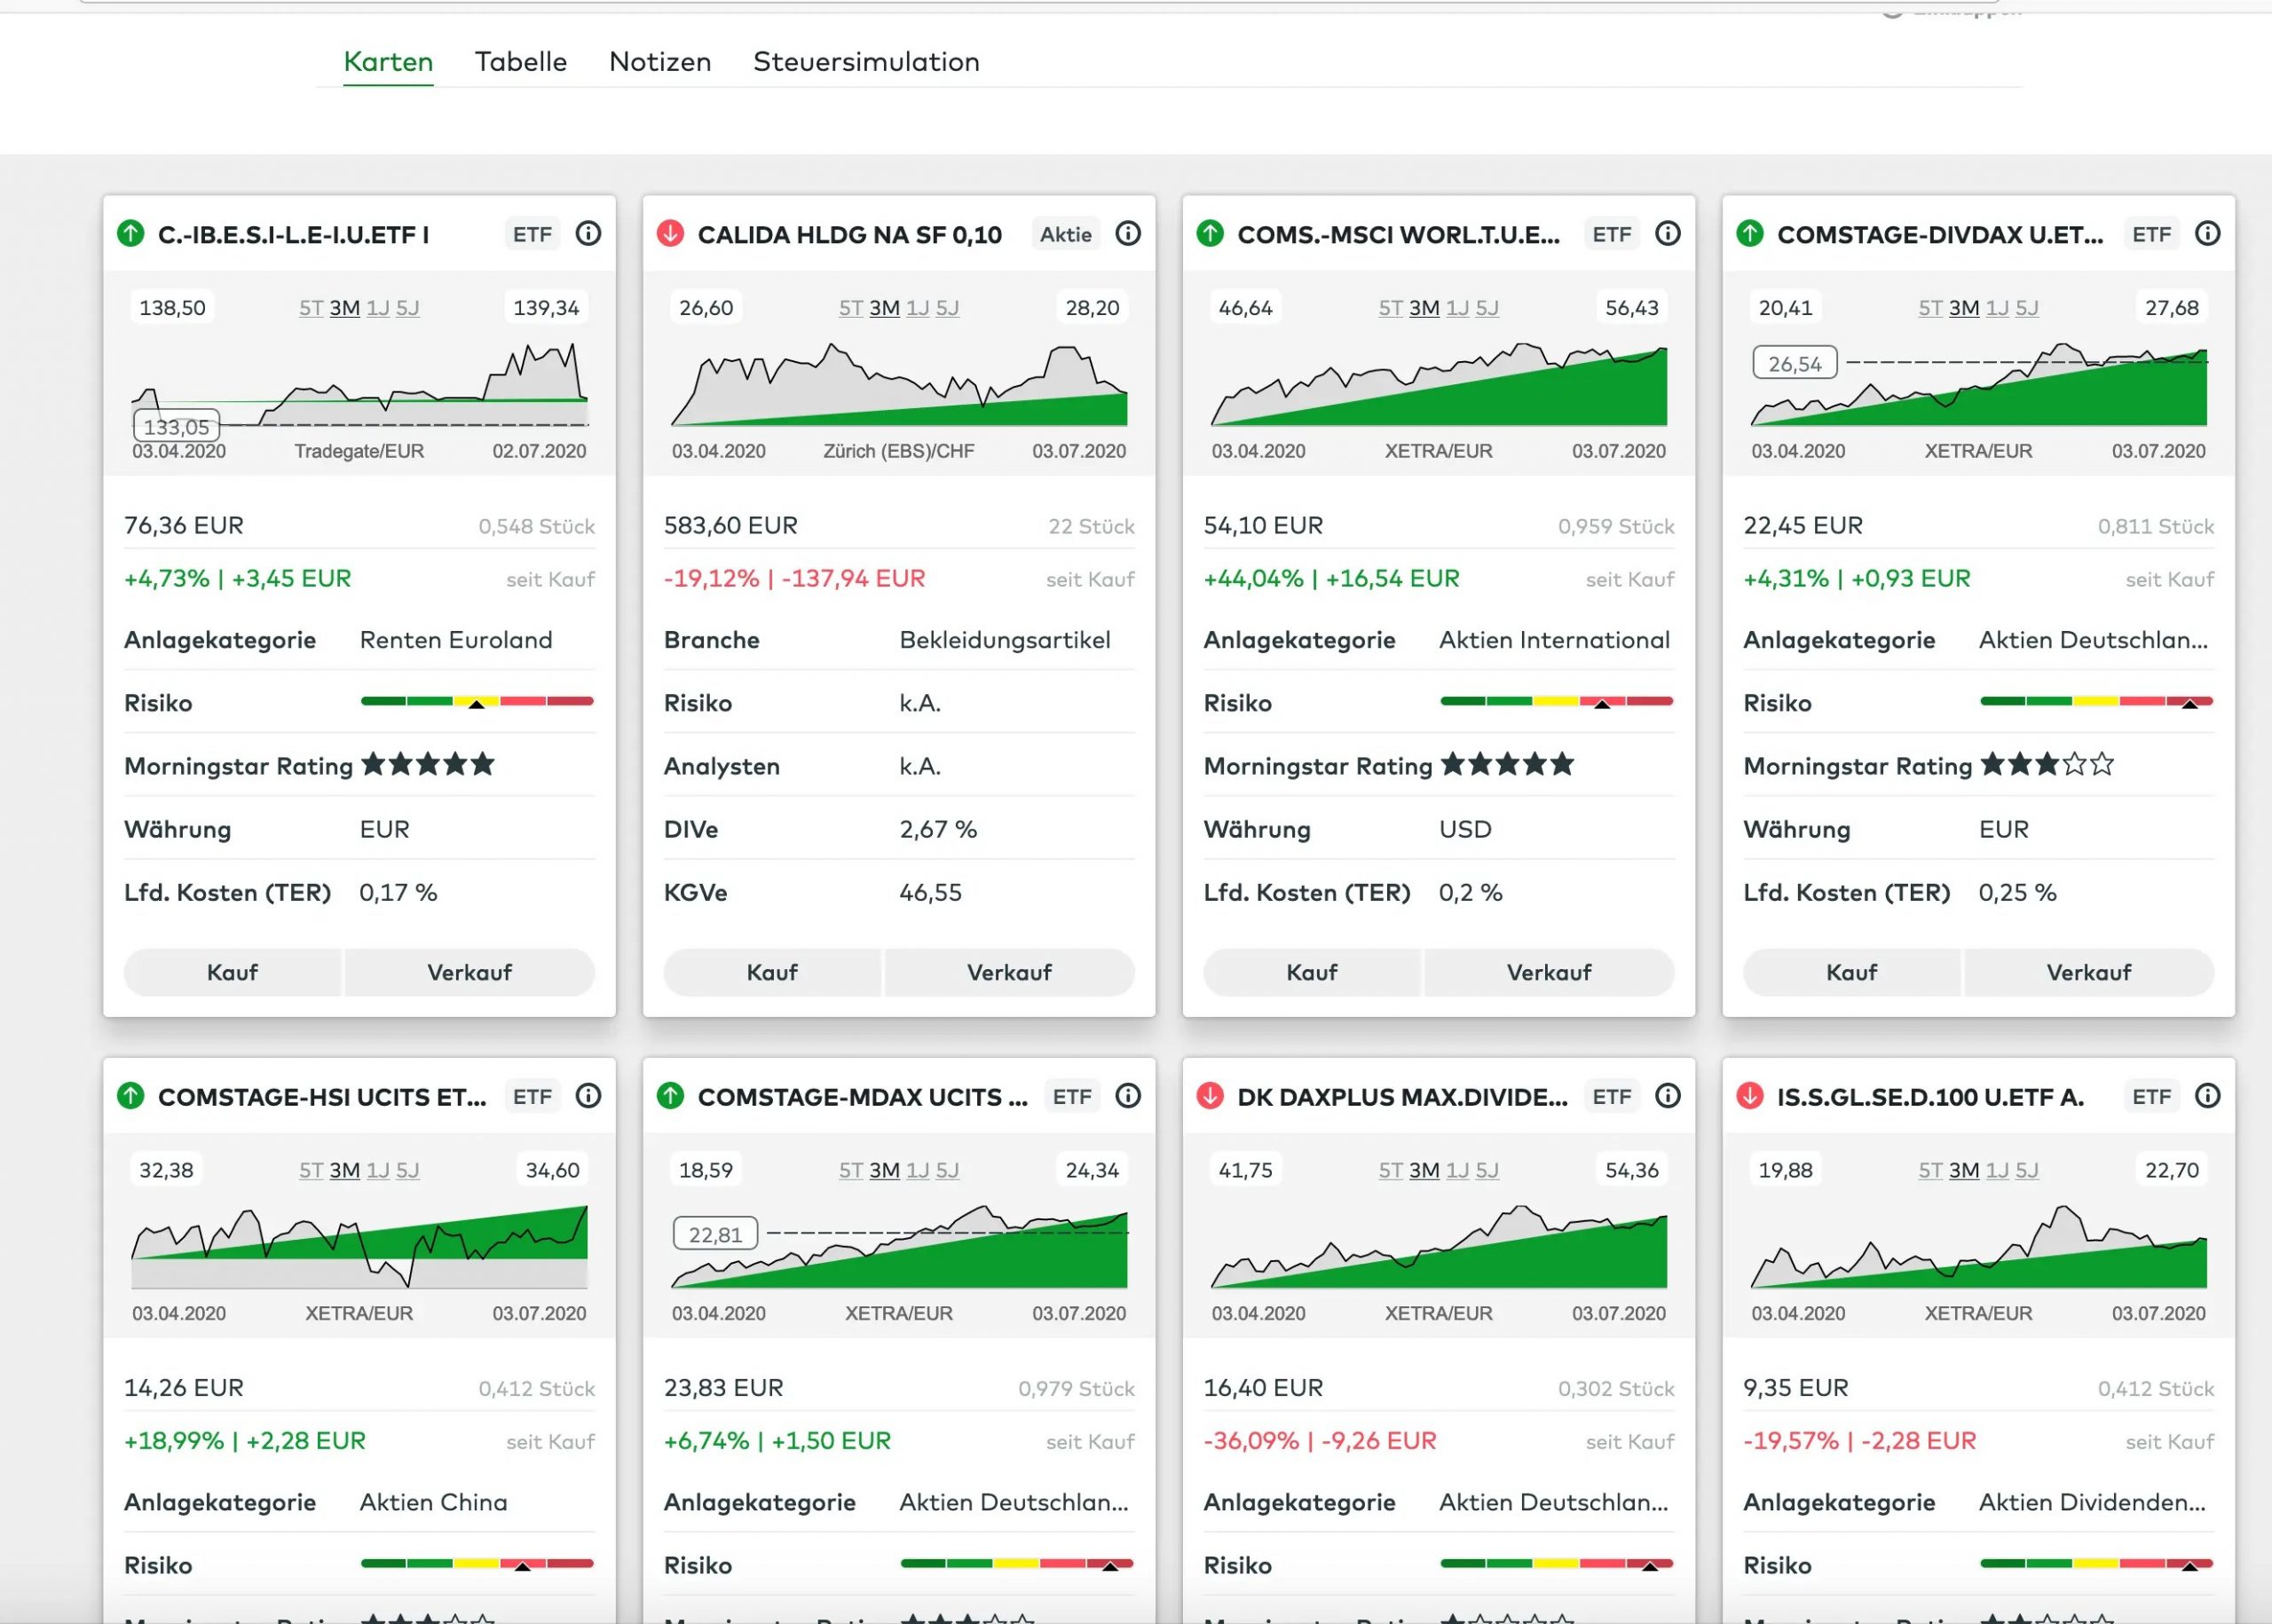This screenshot has width=2272, height=1624.
Task: Open the Steuersimulation tab
Action: (x=865, y=62)
